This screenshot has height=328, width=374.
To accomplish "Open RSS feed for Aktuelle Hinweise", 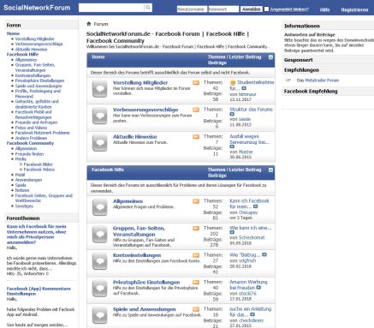I will [196, 137].
